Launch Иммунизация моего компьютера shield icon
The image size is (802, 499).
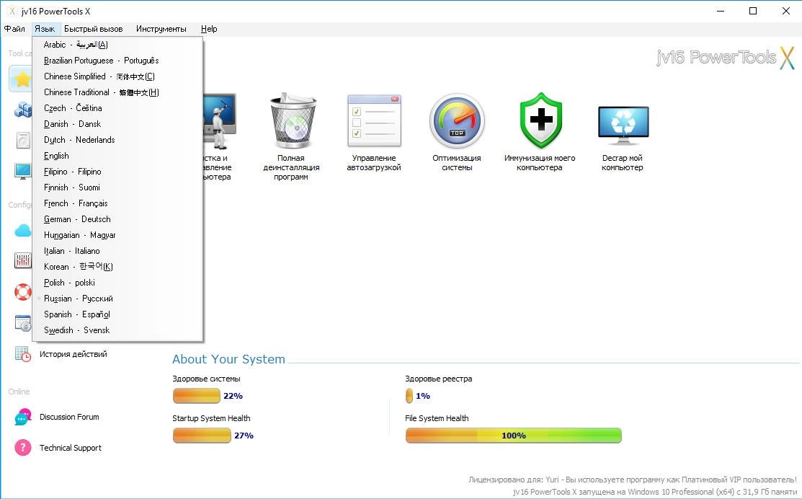[x=540, y=120]
